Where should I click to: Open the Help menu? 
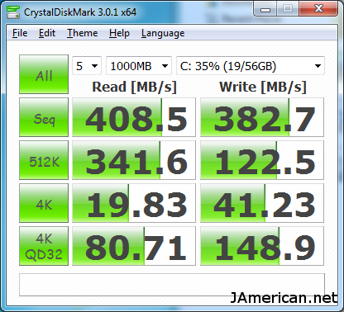pyautogui.click(x=119, y=33)
